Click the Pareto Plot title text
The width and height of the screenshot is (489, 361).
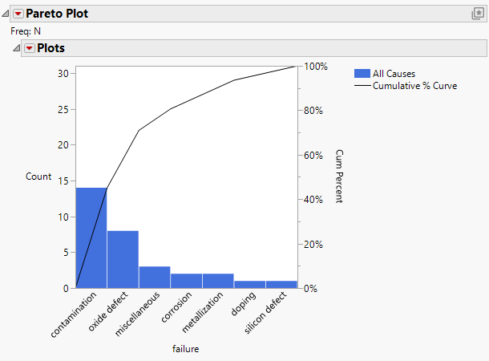58,14
